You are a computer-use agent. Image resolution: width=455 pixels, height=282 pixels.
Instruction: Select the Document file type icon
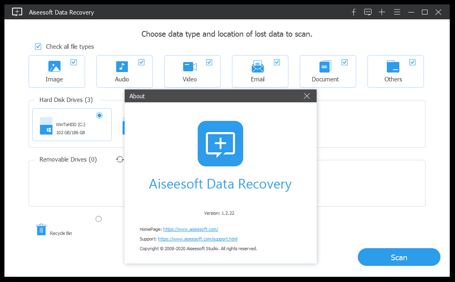[325, 66]
